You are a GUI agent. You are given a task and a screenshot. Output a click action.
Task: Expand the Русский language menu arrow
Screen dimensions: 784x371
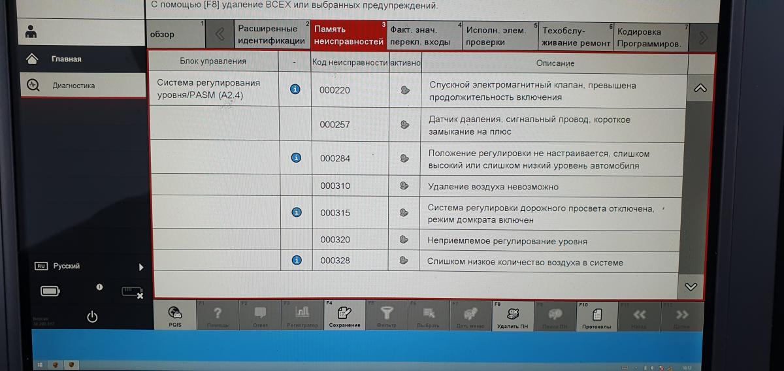point(140,267)
